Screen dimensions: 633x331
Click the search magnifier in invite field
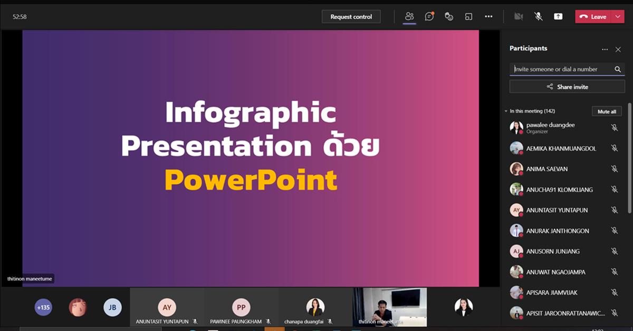pos(618,69)
